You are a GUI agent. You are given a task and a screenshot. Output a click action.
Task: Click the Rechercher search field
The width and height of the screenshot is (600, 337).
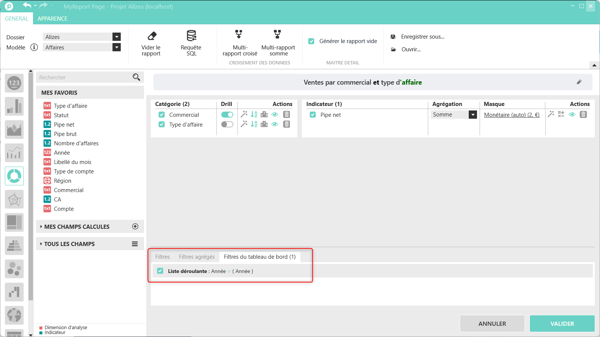[x=84, y=78]
